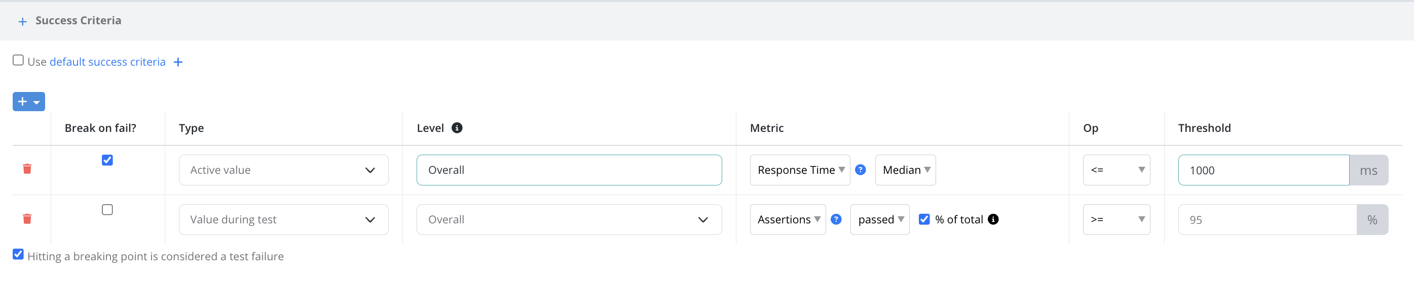
Task: Open help for Assertions metric
Action: (836, 219)
